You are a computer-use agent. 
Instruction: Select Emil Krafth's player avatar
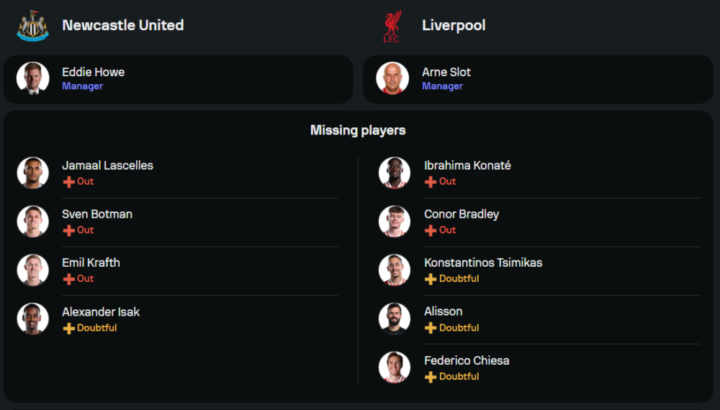point(32,270)
